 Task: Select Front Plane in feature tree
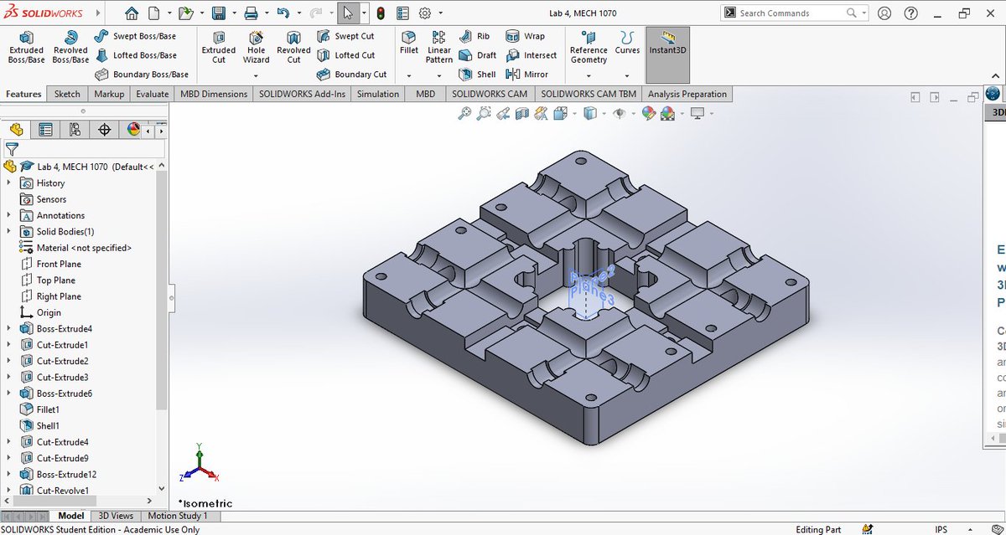pos(59,264)
